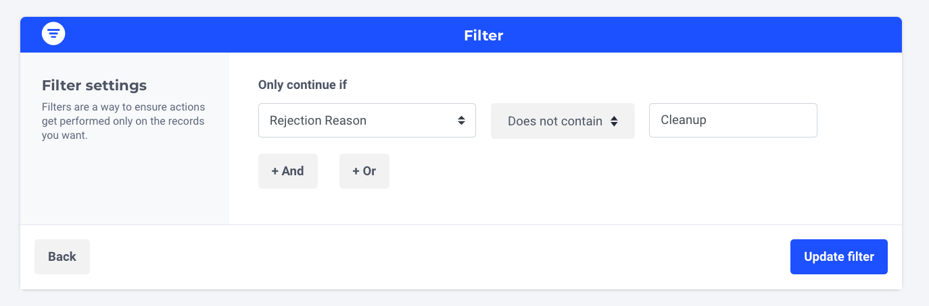Focus the Cleanup value input field
This screenshot has height=306, width=929.
(732, 121)
